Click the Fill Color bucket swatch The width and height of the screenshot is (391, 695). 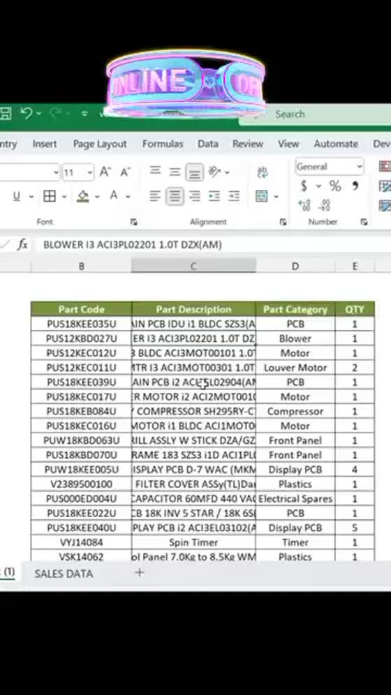click(83, 196)
